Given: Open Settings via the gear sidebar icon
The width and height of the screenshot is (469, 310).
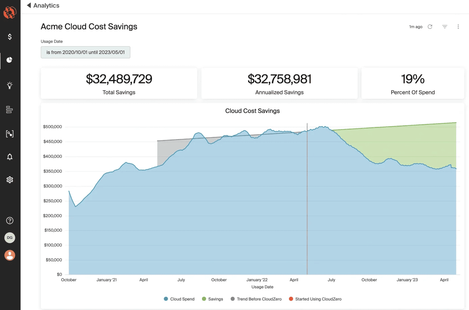Looking at the screenshot, I should tap(9, 180).
